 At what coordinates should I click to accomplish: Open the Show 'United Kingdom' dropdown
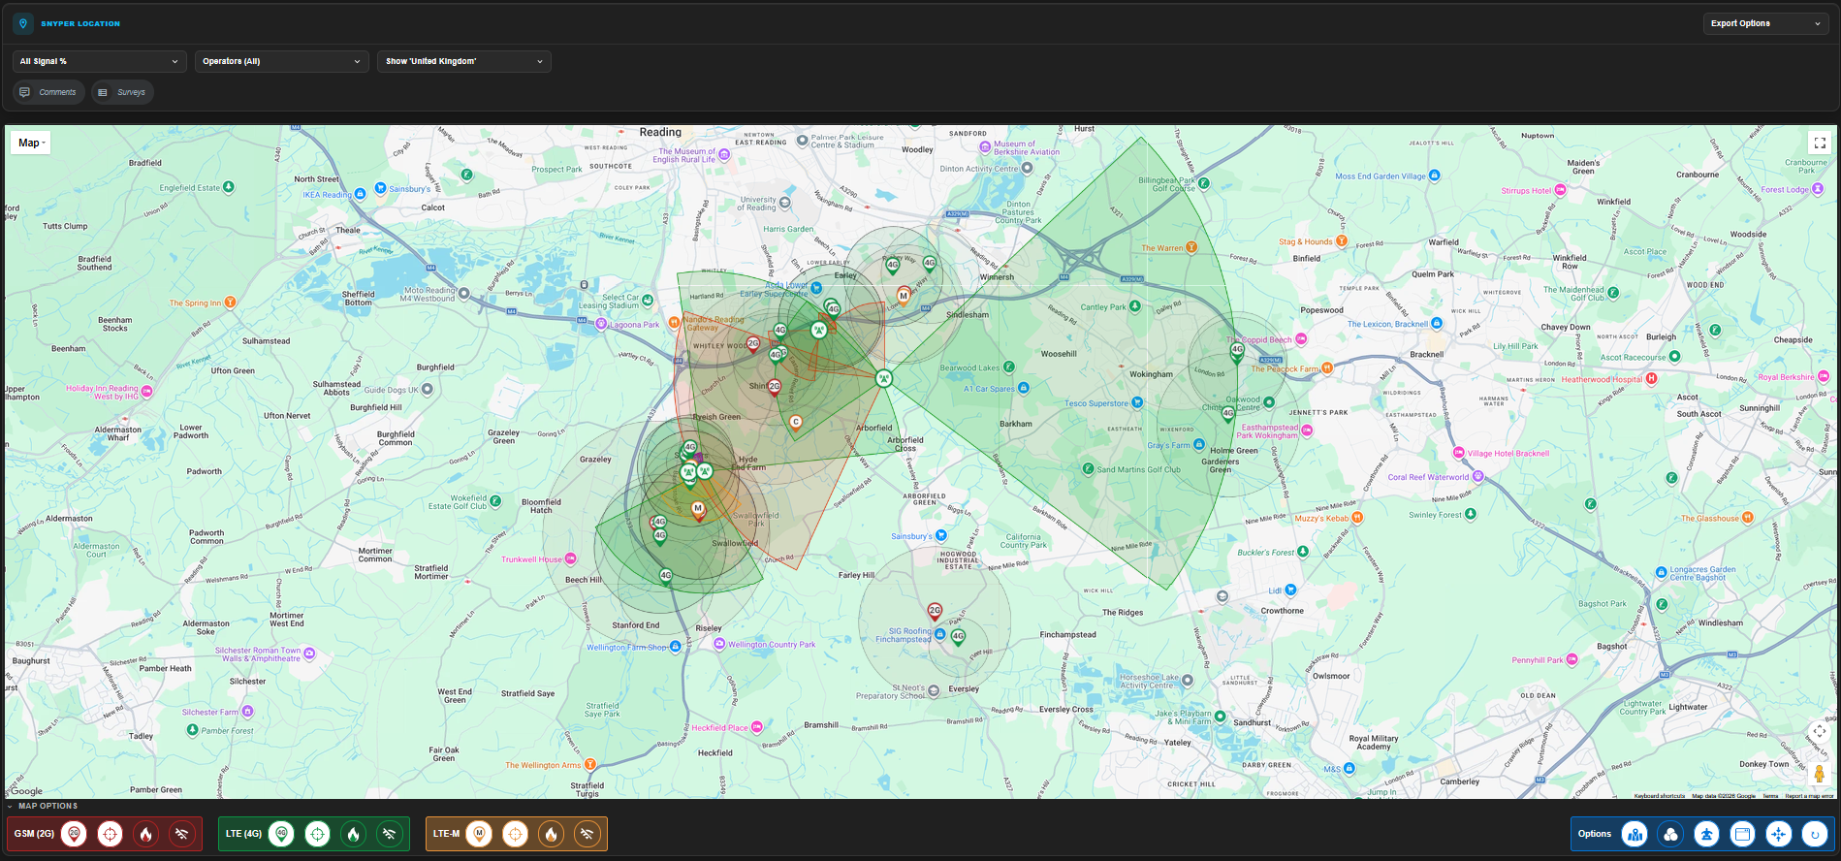pos(464,61)
